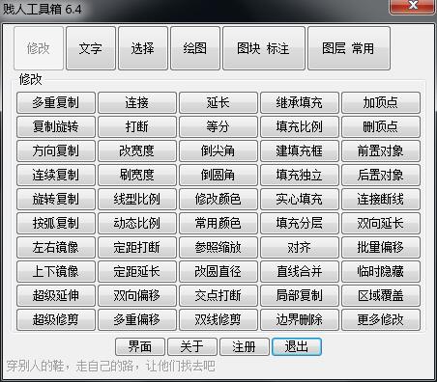This screenshot has height=382, width=437.
Task: Click the 继承填充 button
Action: tap(300, 102)
